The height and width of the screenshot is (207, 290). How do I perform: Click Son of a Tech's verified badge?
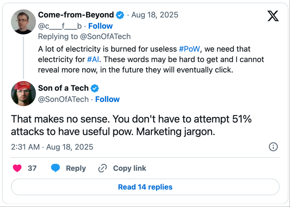pyautogui.click(x=95, y=88)
